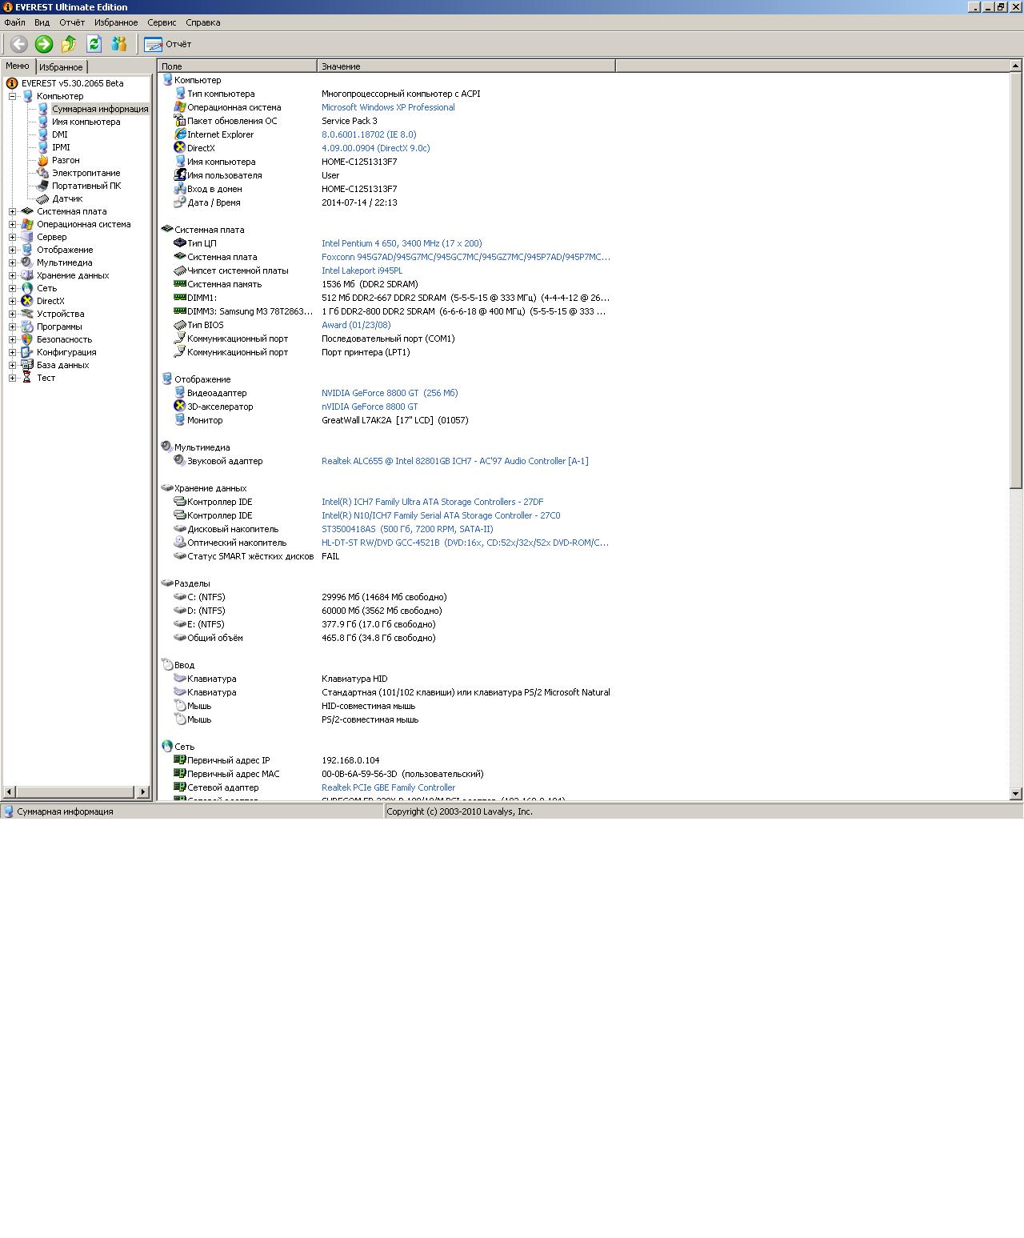Click the green Forward arrow toolbar icon

pos(44,45)
